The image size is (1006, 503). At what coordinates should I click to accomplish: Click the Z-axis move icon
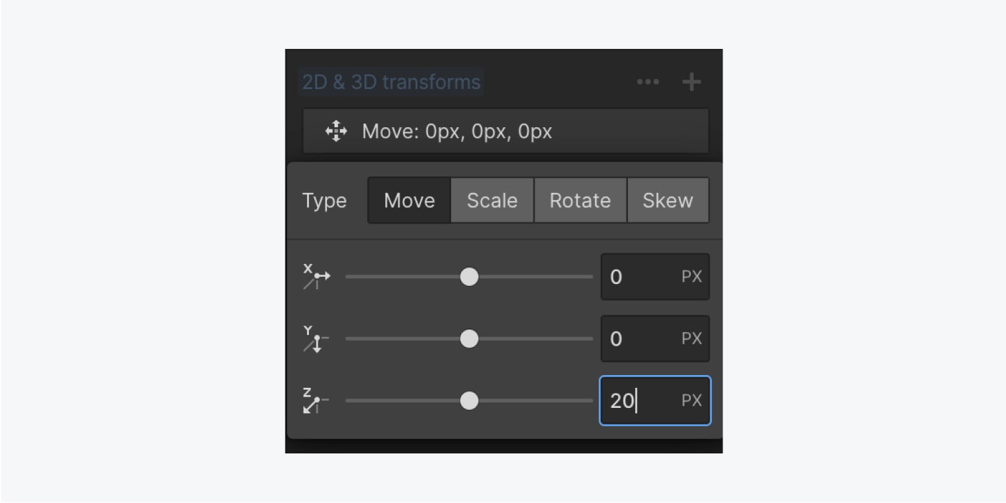tap(316, 401)
